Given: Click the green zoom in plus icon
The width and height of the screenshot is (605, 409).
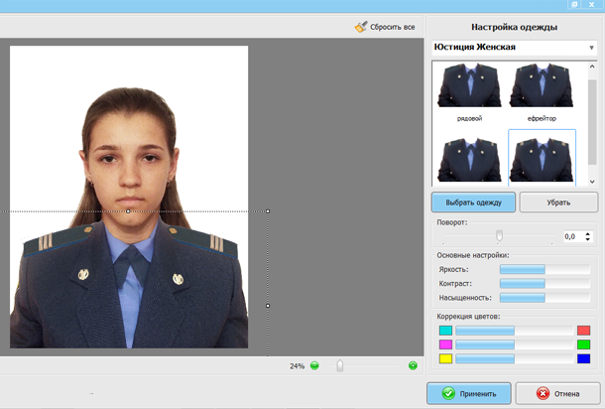Looking at the screenshot, I should tap(413, 365).
